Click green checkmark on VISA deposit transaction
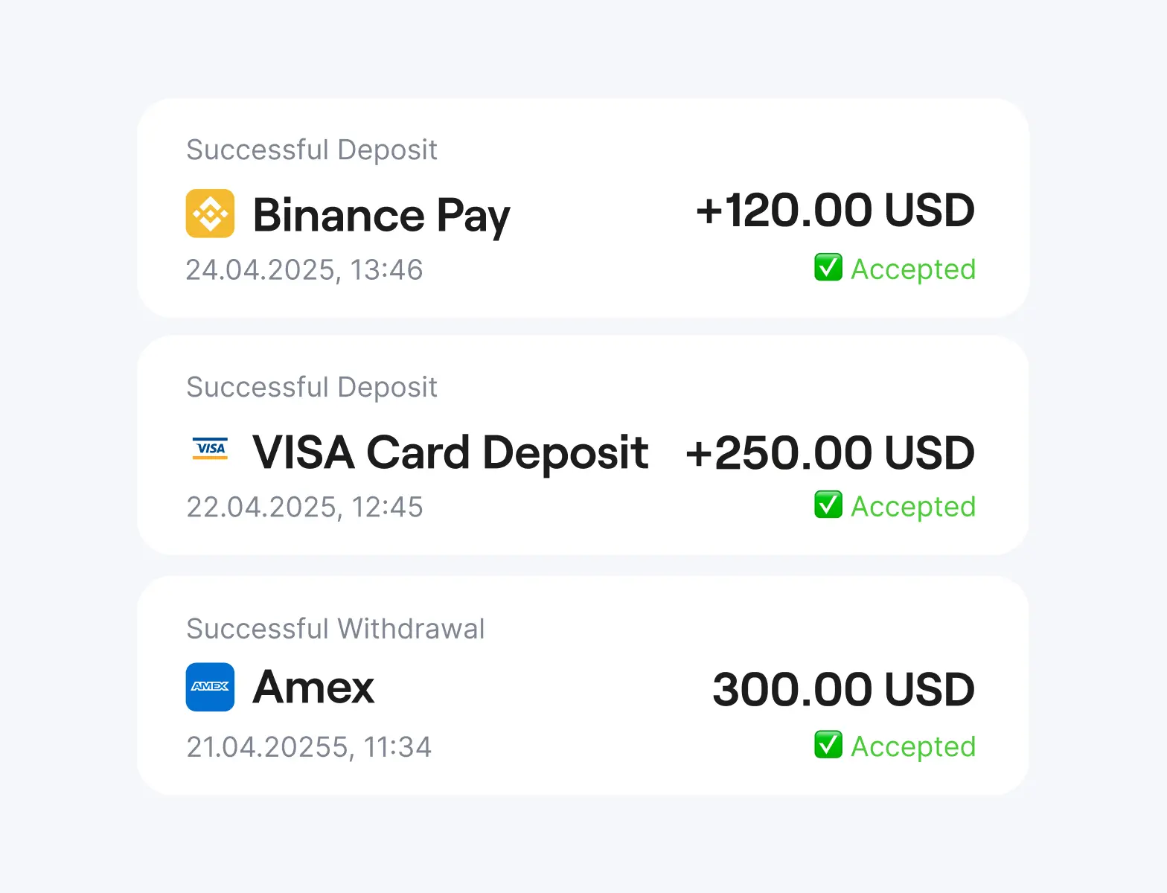Image resolution: width=1167 pixels, height=893 pixels. click(828, 505)
